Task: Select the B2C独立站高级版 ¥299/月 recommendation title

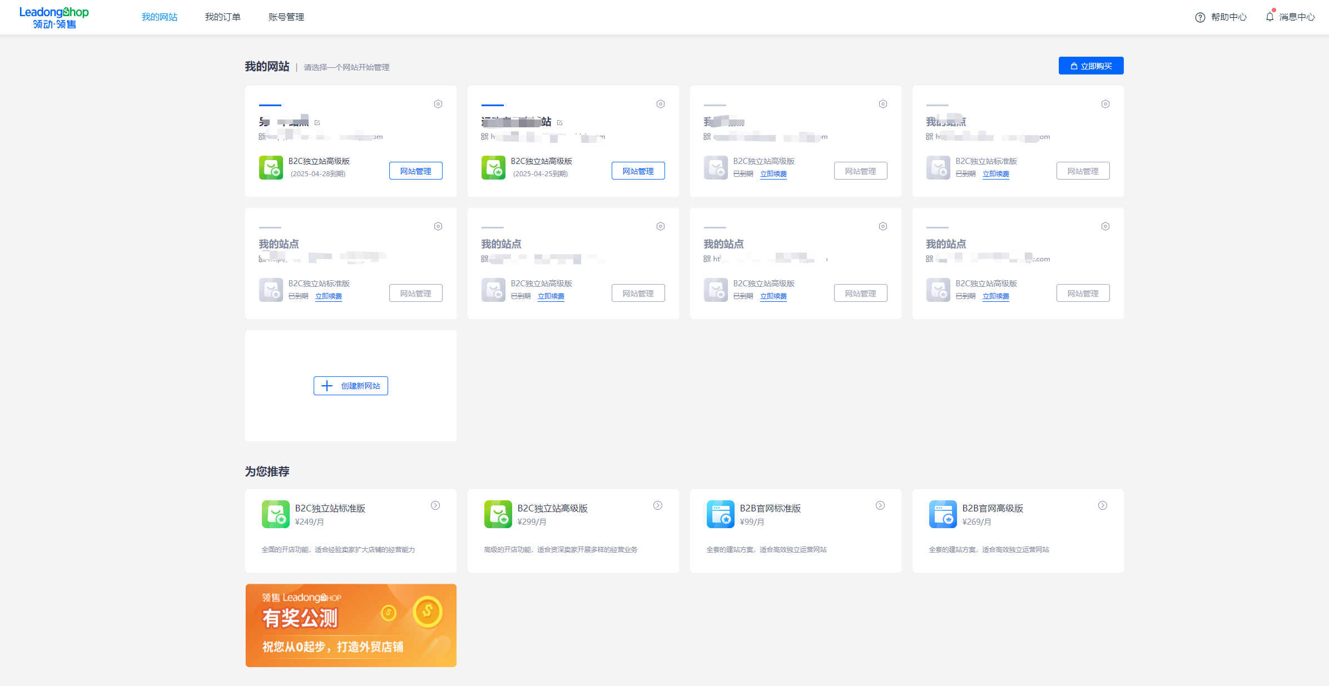Action: [x=553, y=508]
